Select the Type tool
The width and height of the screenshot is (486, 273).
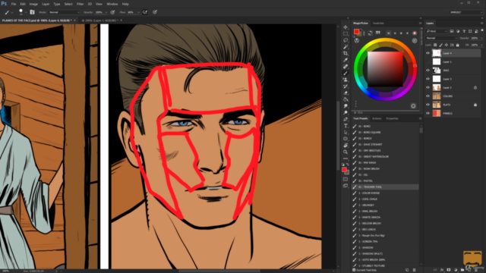[x=346, y=126]
